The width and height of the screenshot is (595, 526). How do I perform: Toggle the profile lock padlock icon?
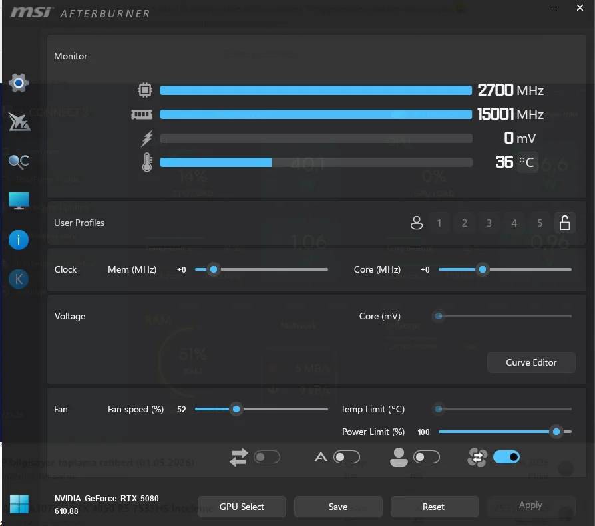point(564,223)
